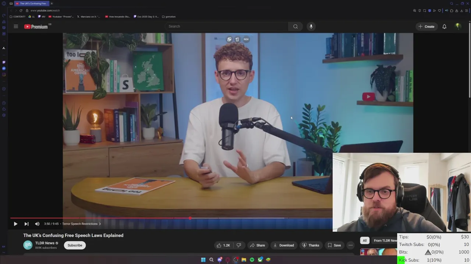
Task: Open Xbox app from taskbar
Action: pyautogui.click(x=260, y=260)
